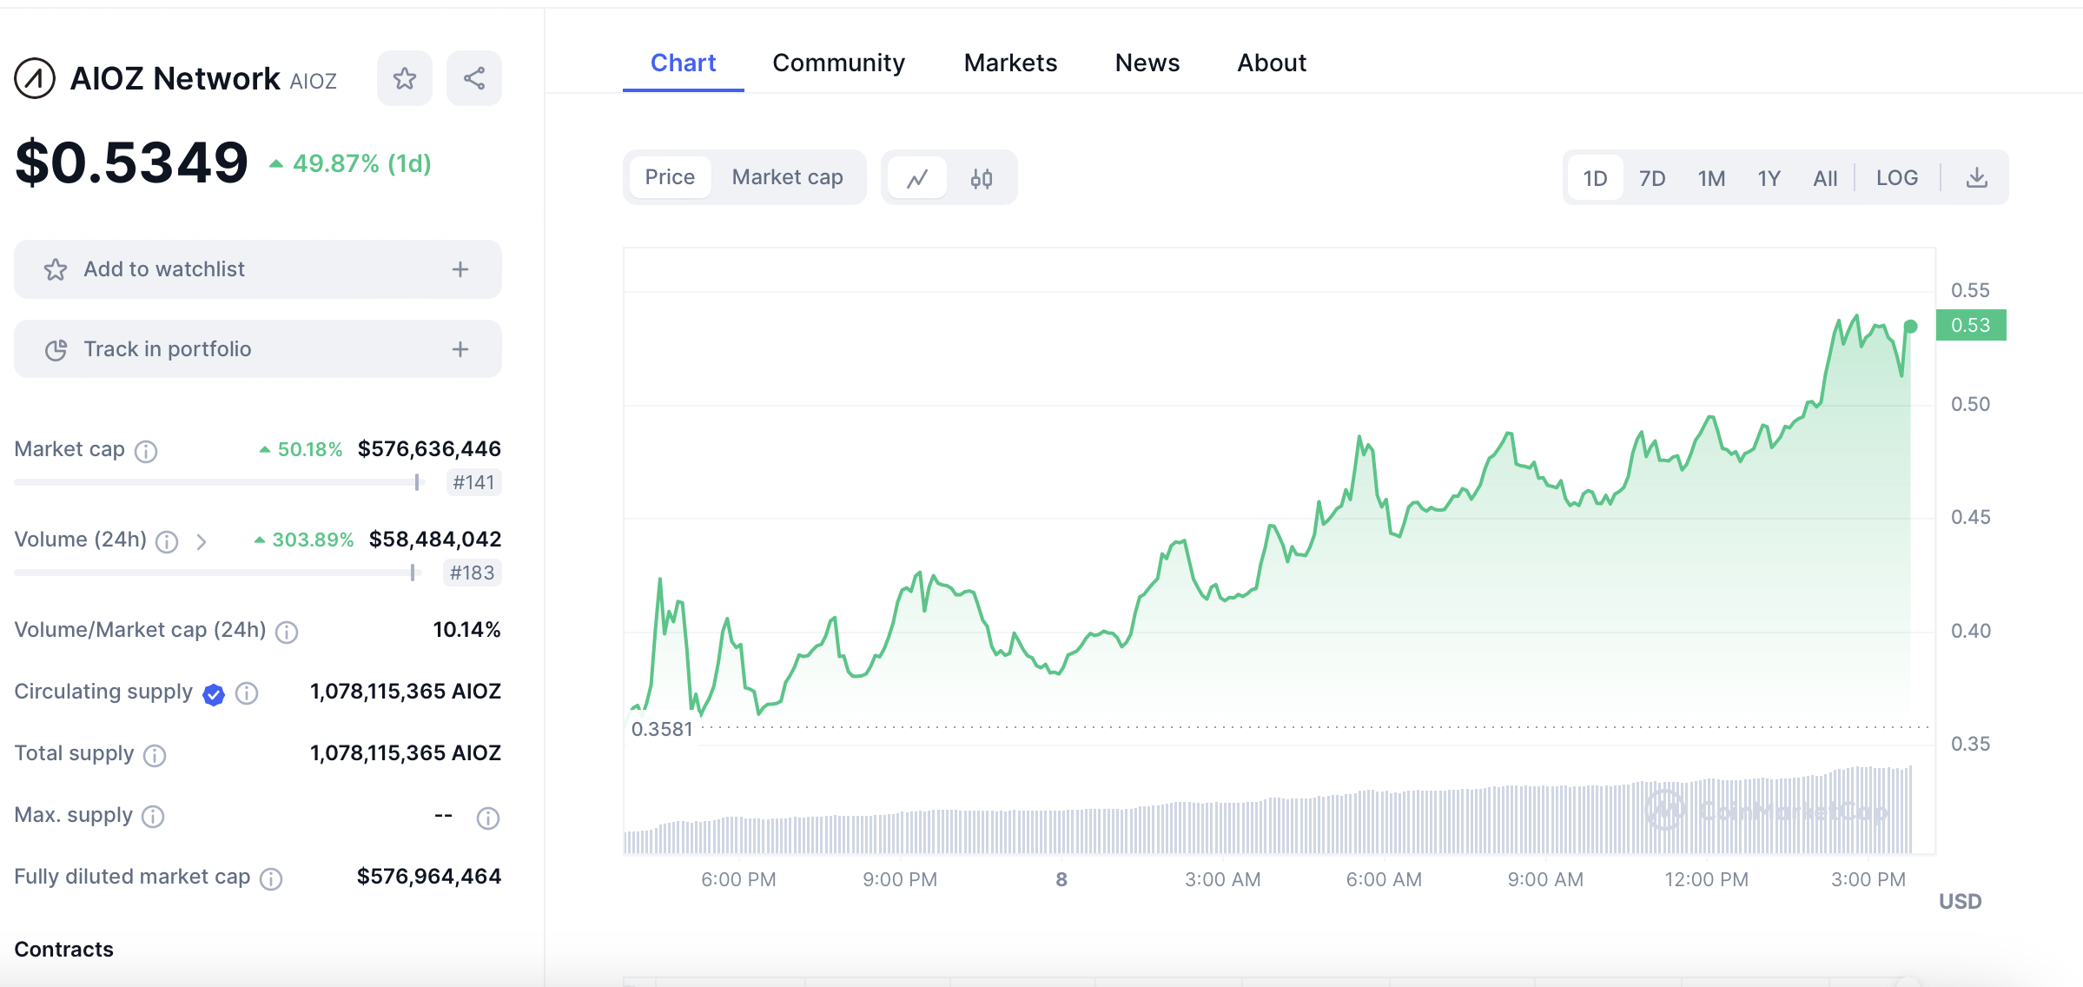This screenshot has height=987, width=2083.
Task: Download chart data icon
Action: click(1976, 178)
